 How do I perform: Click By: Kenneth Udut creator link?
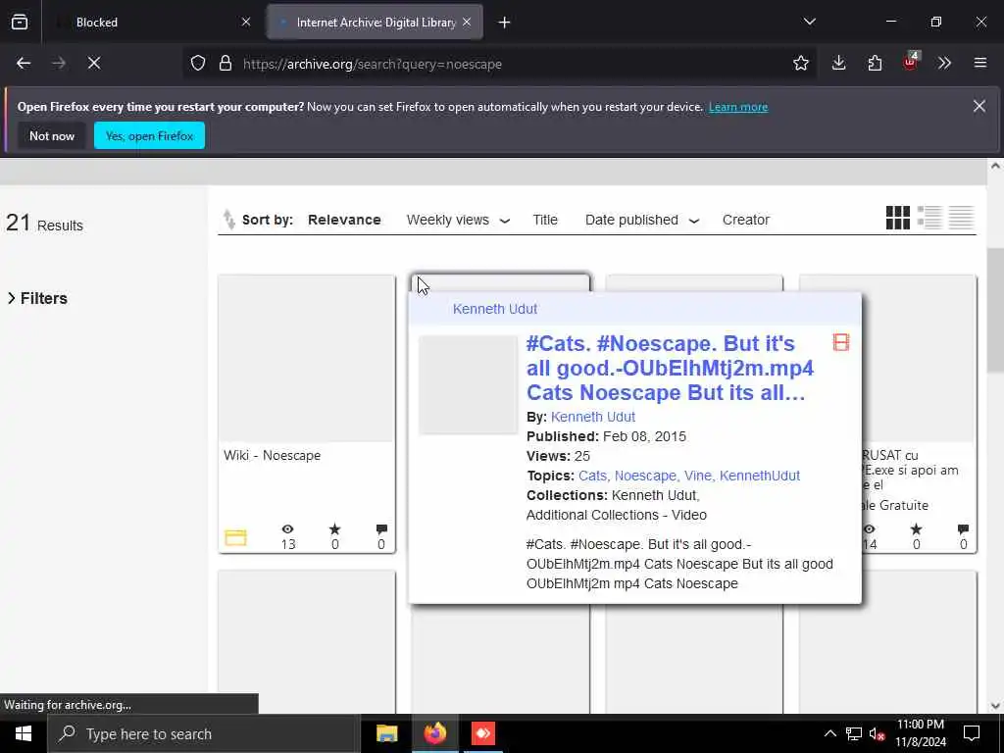click(593, 417)
